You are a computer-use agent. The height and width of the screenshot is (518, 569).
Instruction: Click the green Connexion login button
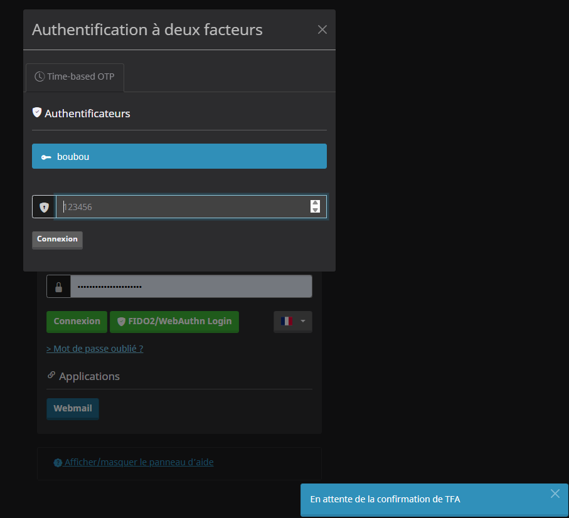[77, 322]
